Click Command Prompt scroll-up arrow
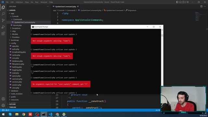 (162, 30)
